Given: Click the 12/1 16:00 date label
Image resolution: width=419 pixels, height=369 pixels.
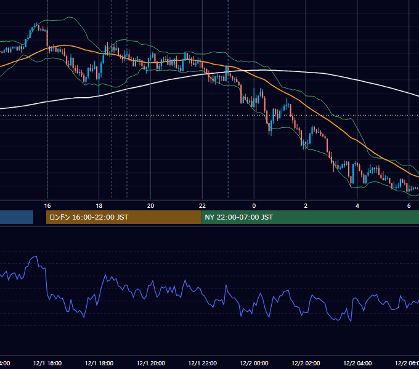Looking at the screenshot, I should coord(47,363).
